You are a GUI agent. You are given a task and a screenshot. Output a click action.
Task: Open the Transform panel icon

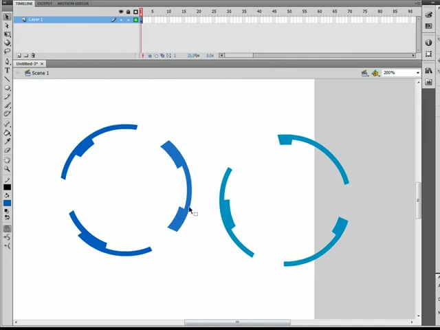pos(428,54)
